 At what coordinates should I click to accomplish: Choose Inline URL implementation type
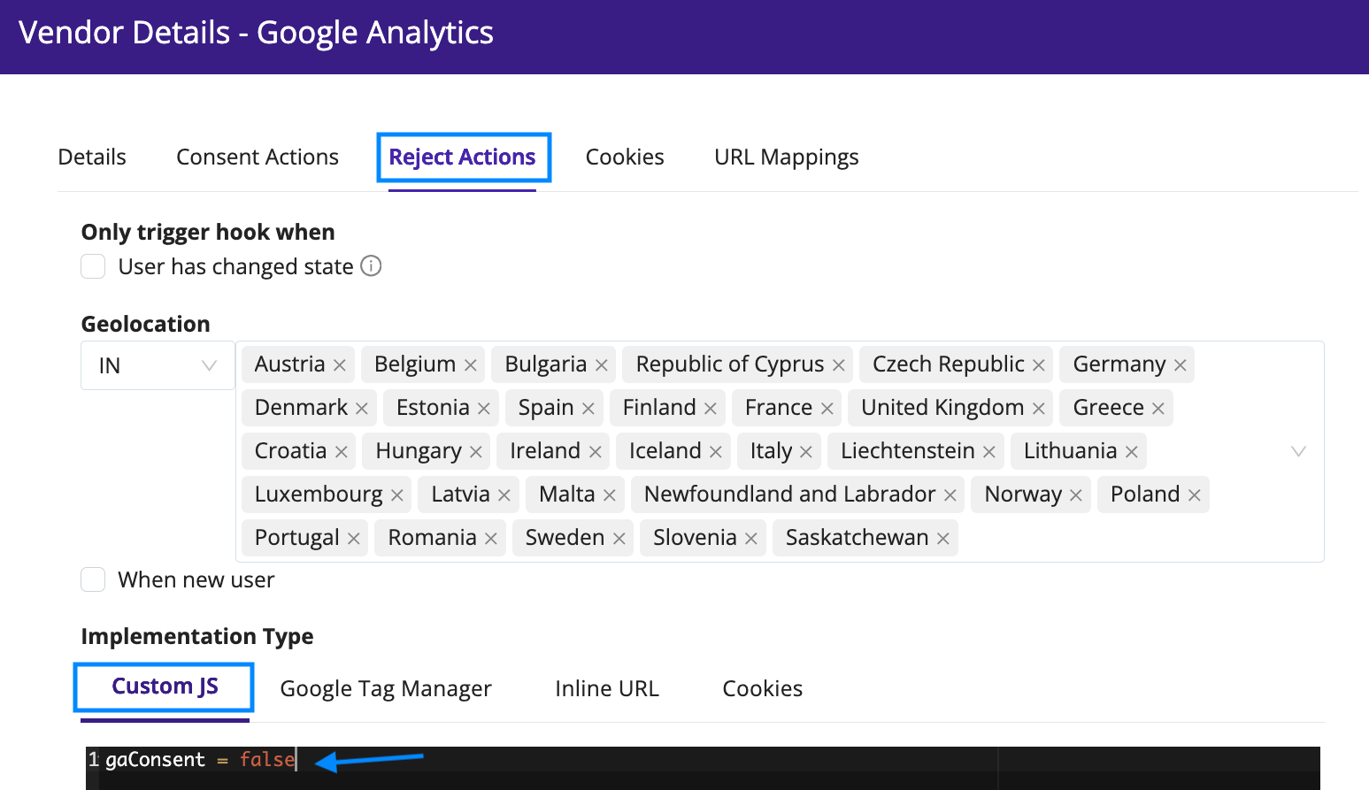tap(607, 688)
